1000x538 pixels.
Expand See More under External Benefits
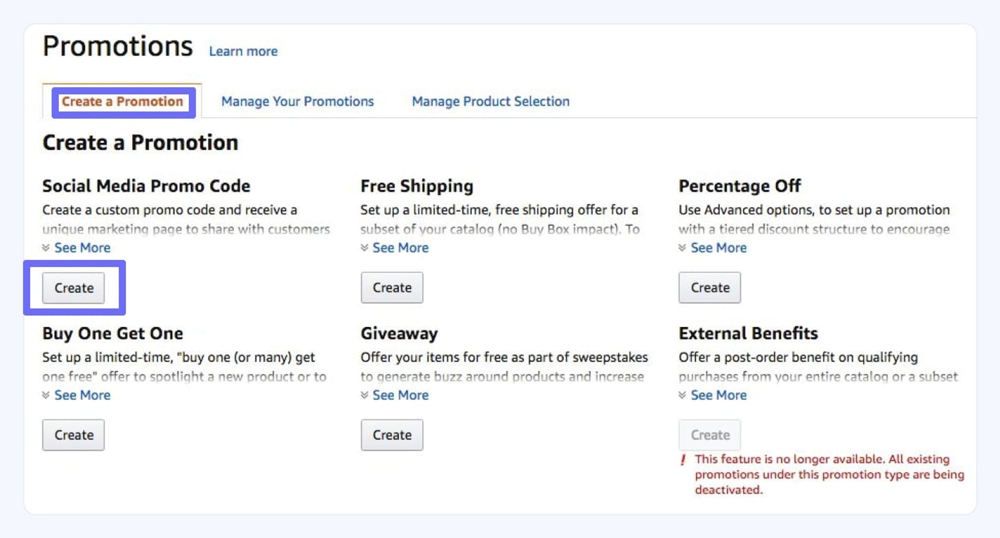718,395
